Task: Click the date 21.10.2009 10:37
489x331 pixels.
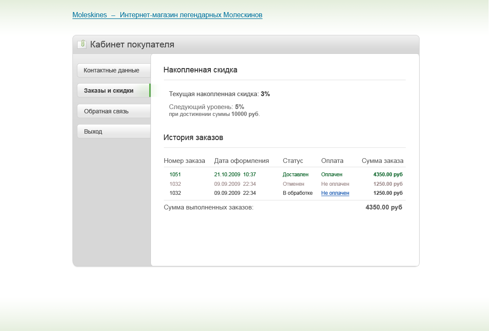Action: point(235,175)
